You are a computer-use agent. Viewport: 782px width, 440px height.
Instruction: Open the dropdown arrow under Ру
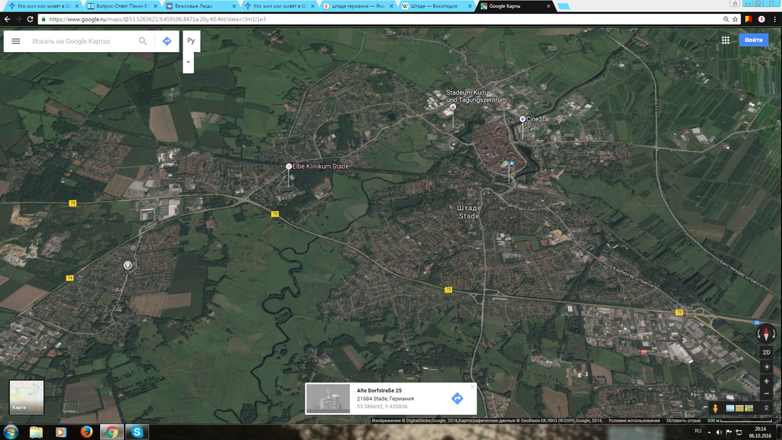pos(188,62)
